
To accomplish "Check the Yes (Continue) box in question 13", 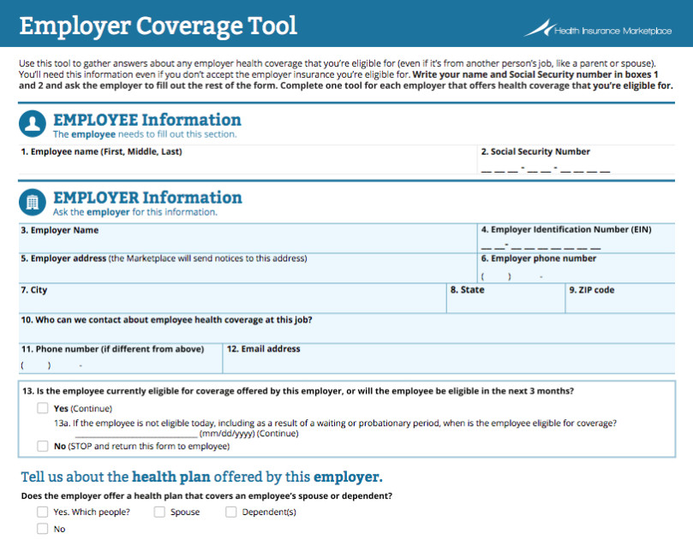I will coord(41,408).
